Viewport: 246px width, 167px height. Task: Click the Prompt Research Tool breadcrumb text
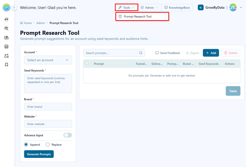click(x=64, y=23)
